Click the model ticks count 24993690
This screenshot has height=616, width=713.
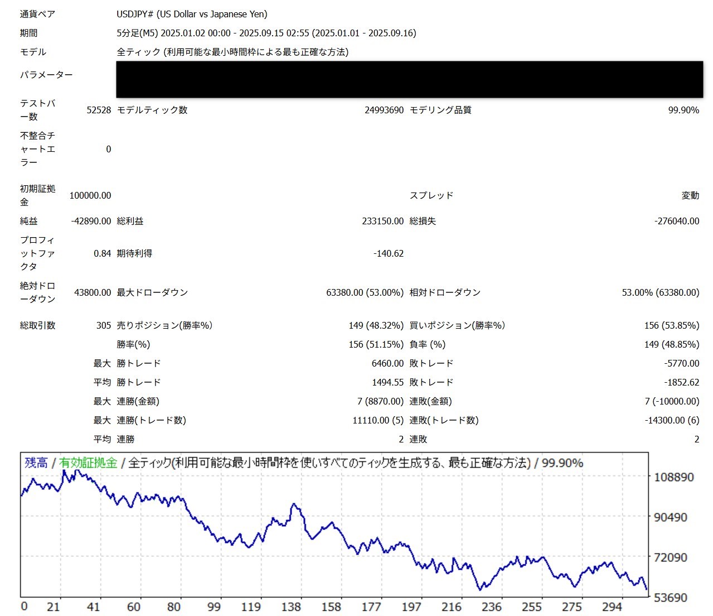tap(384, 110)
